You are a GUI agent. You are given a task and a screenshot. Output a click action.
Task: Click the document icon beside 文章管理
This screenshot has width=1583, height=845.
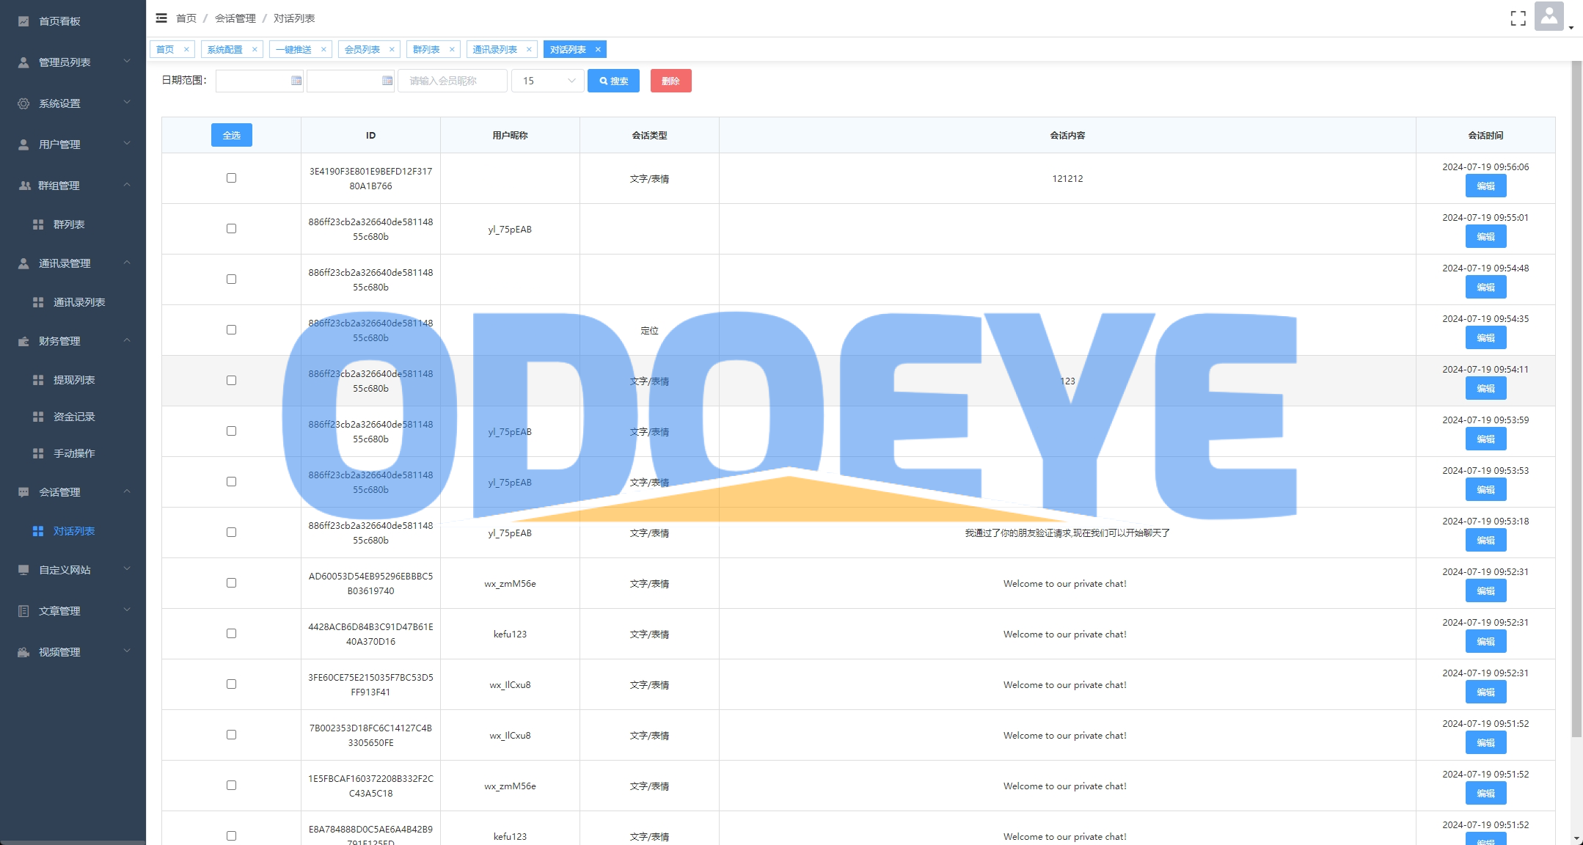tap(23, 611)
